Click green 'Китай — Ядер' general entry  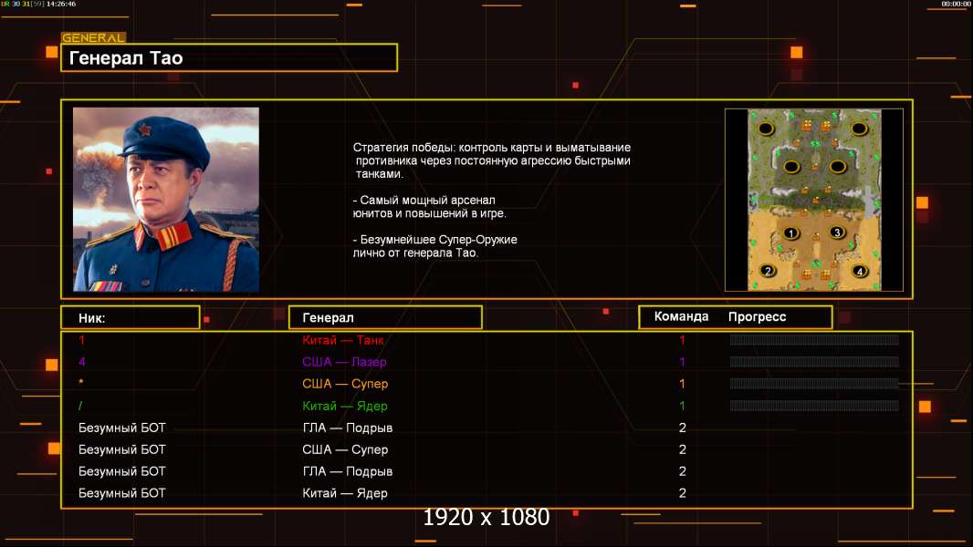tap(345, 407)
